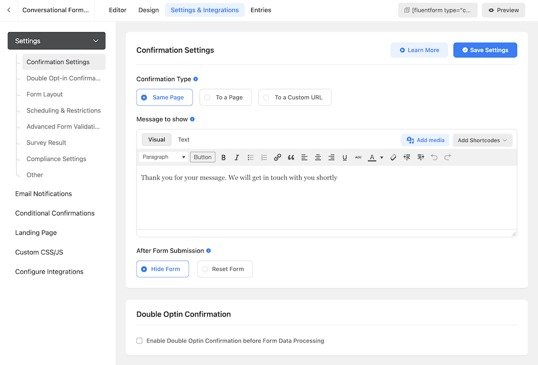Open Configure Integrations section

pyautogui.click(x=49, y=272)
